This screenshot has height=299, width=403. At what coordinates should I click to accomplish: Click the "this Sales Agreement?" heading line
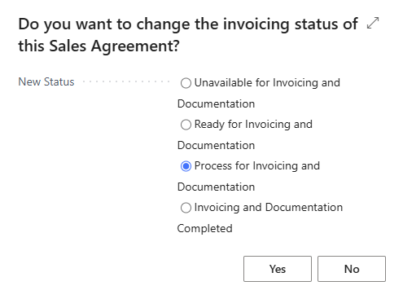tap(99, 46)
